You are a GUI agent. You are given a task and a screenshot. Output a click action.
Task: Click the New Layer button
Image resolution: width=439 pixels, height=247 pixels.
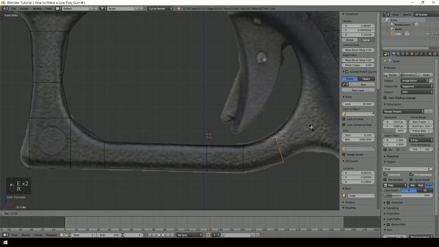[x=358, y=91]
